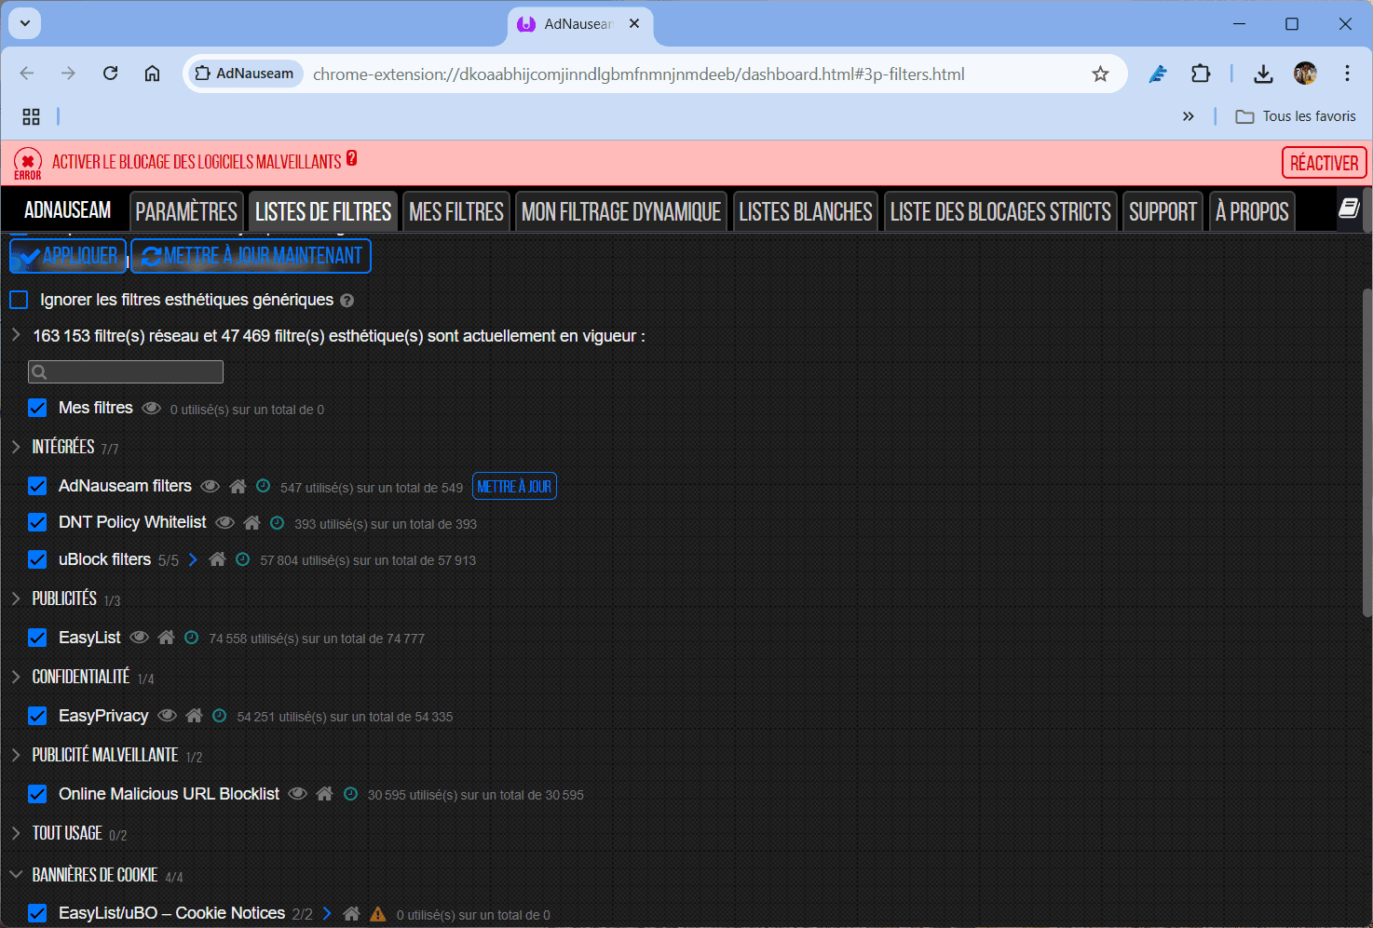Click help icon in malware blocking banner

coord(351,158)
